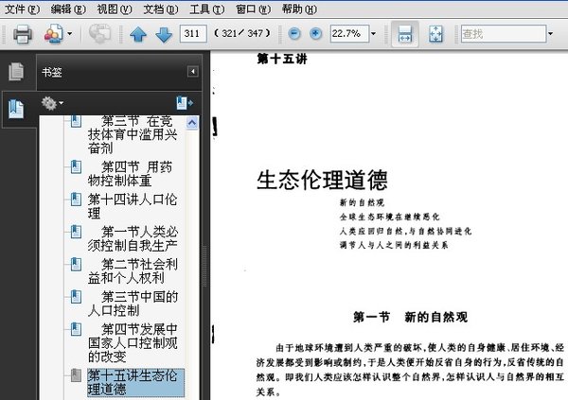Open the 窗口(W) menu
The image size is (568, 400).
[x=253, y=9]
